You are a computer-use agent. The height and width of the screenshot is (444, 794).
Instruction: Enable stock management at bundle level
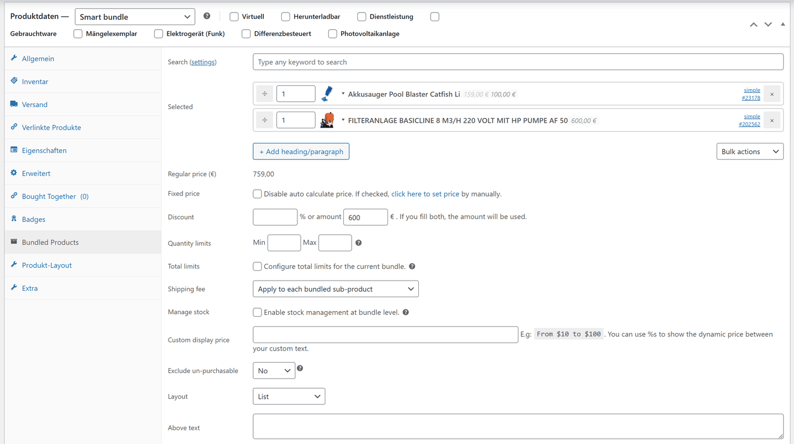pos(257,312)
